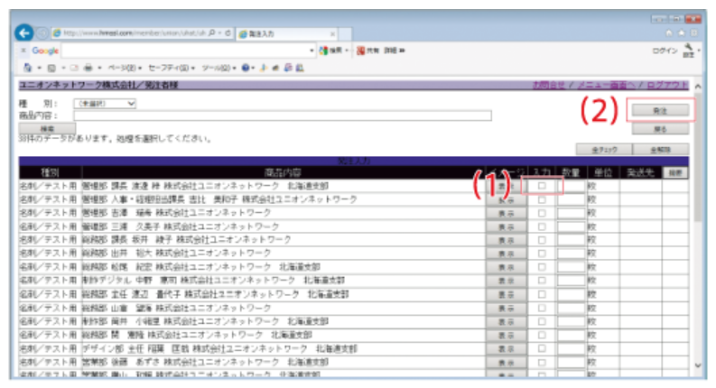
Task: Click the command bar read mail icon
Action: pyautogui.click(x=74, y=68)
